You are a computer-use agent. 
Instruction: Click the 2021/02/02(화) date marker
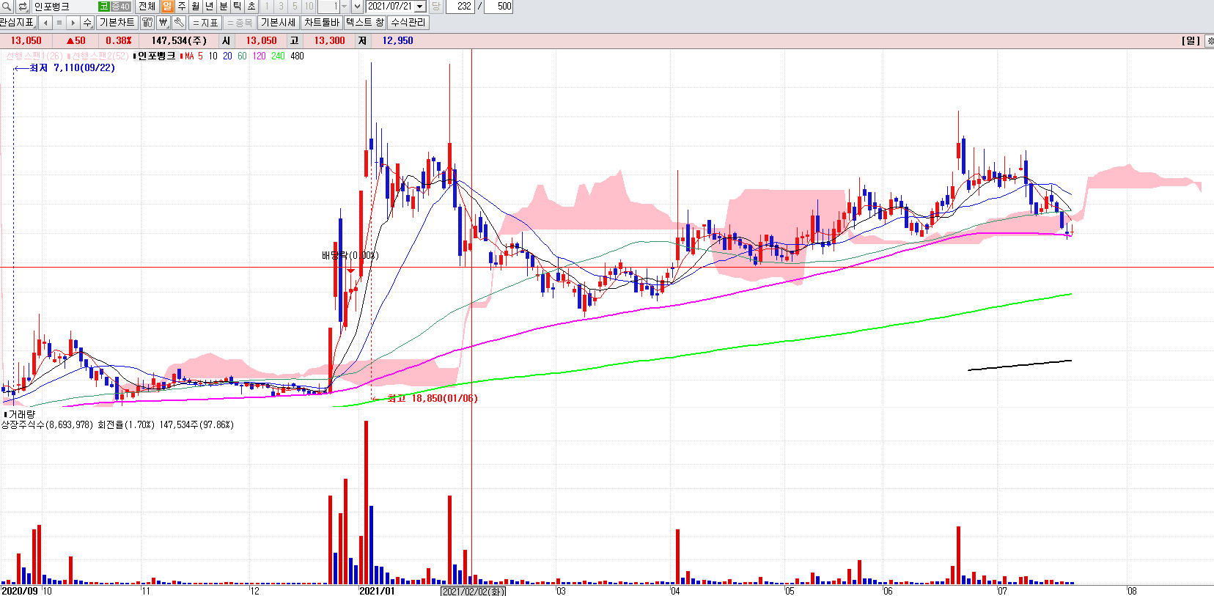[473, 591]
